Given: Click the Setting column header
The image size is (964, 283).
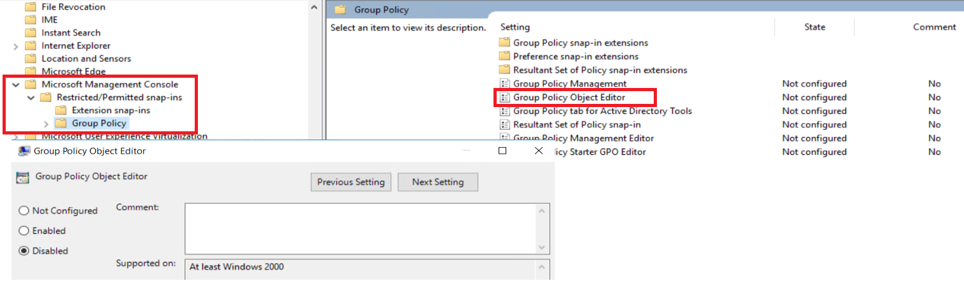Looking at the screenshot, I should (515, 27).
